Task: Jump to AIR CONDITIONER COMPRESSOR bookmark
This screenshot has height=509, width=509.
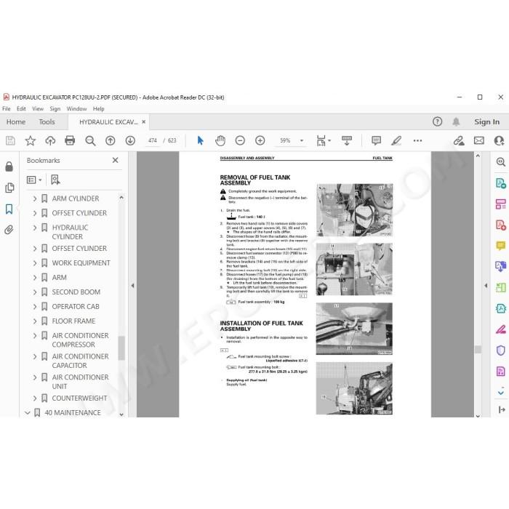Action: click(80, 340)
